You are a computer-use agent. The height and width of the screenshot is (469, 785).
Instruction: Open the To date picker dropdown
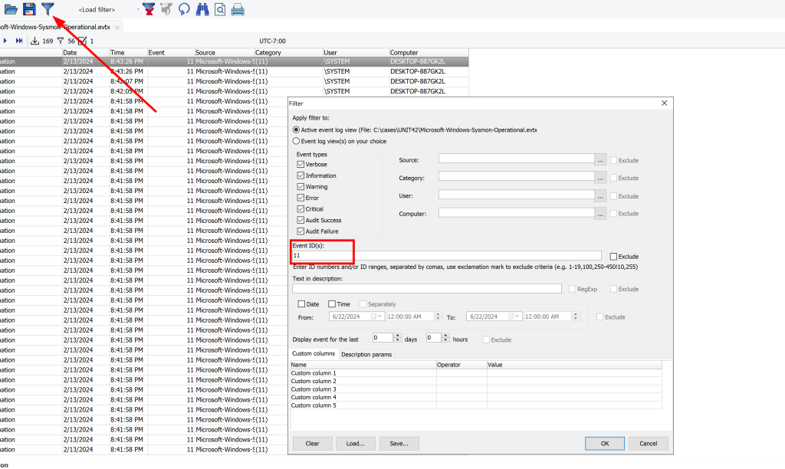(517, 316)
